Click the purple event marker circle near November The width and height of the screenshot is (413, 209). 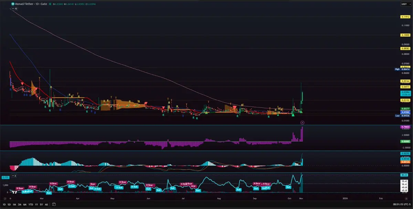[302, 122]
